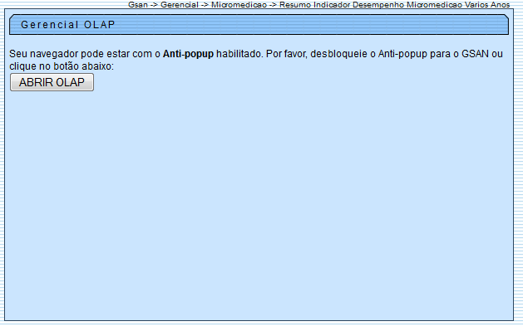Click the arrow between Gerencial and Micromedicao

click(x=205, y=5)
